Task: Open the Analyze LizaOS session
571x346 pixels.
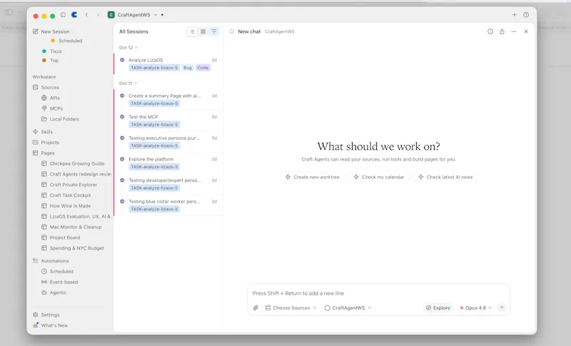Action: pyautogui.click(x=168, y=63)
